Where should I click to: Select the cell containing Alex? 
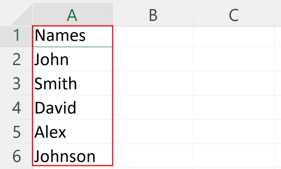click(72, 132)
